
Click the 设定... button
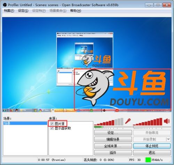(x=113, y=133)
